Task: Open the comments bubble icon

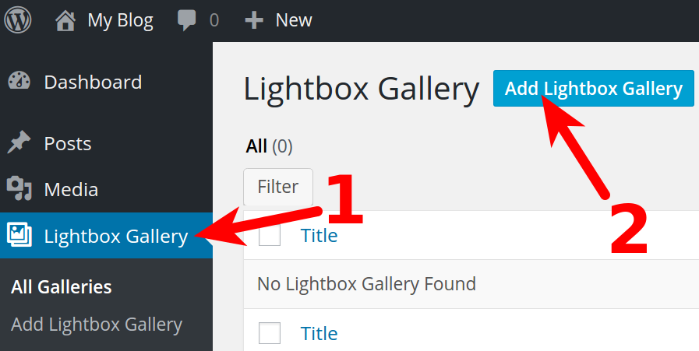Action: [187, 20]
